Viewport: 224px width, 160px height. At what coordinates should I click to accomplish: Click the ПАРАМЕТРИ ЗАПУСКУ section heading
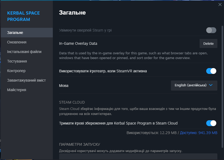click(x=79, y=144)
